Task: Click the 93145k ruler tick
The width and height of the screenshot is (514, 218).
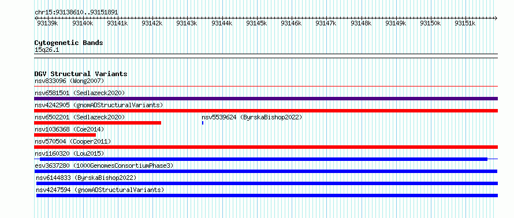Action: 256,23
